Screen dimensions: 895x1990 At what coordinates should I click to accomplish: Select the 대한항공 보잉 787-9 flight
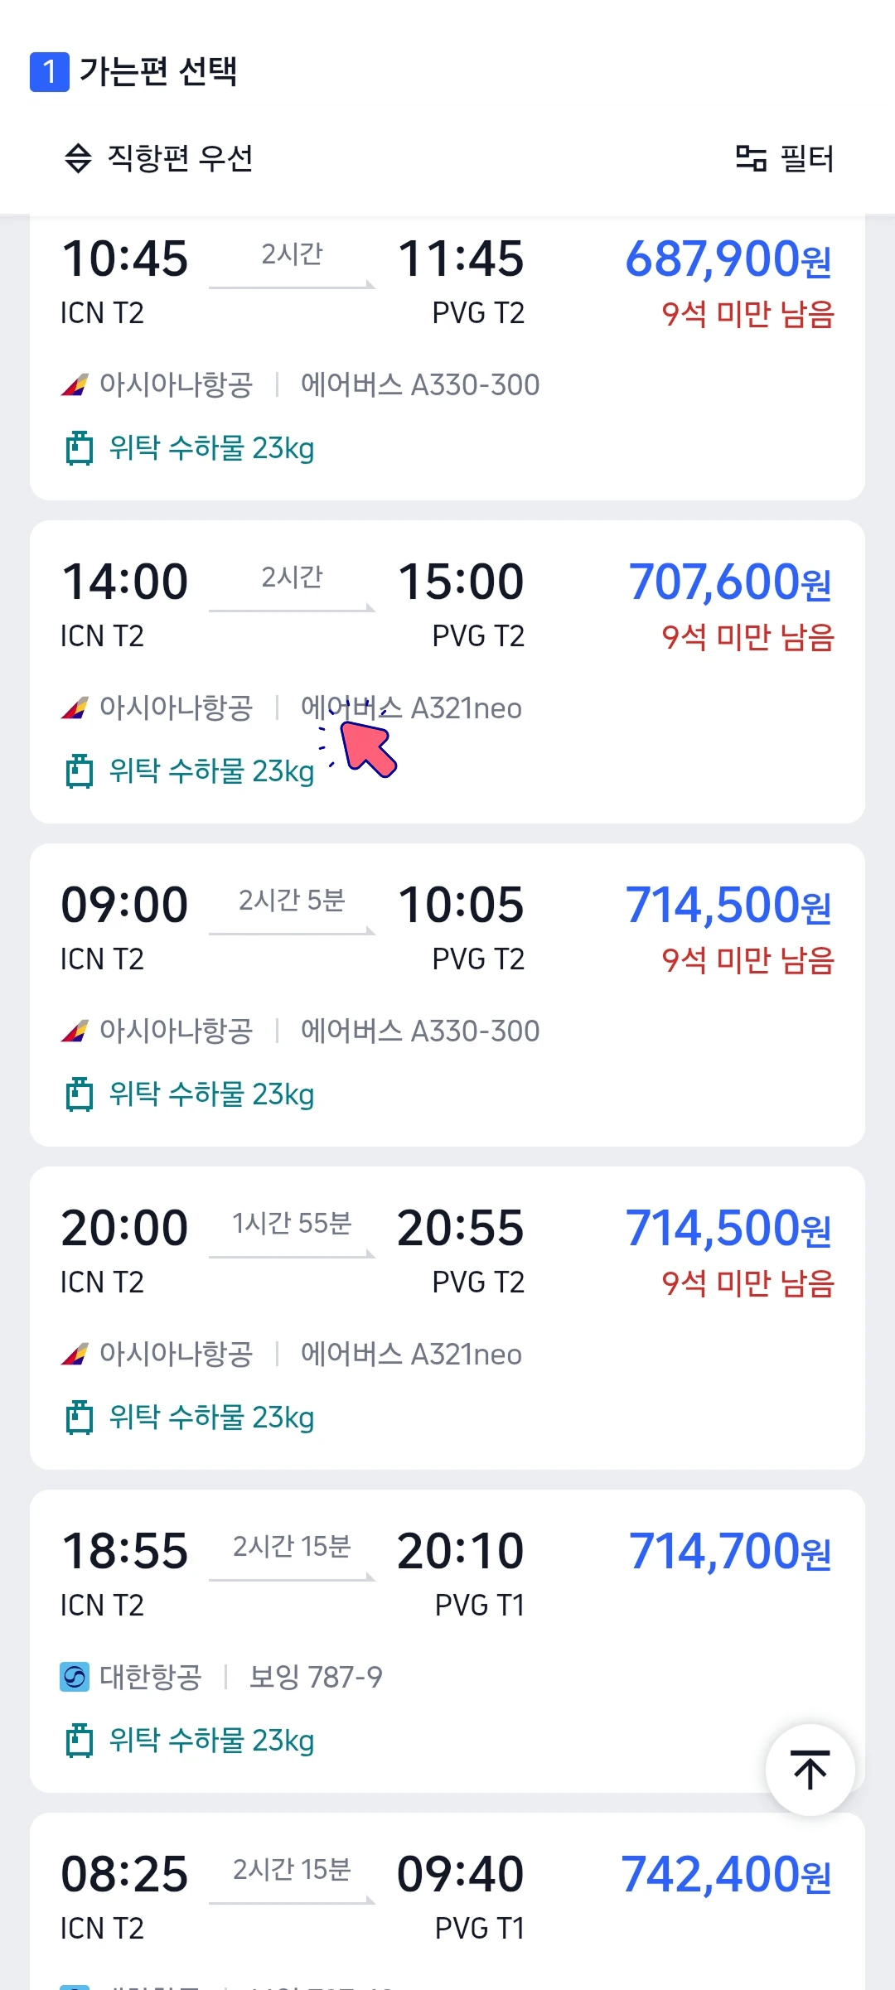[x=447, y=1641]
